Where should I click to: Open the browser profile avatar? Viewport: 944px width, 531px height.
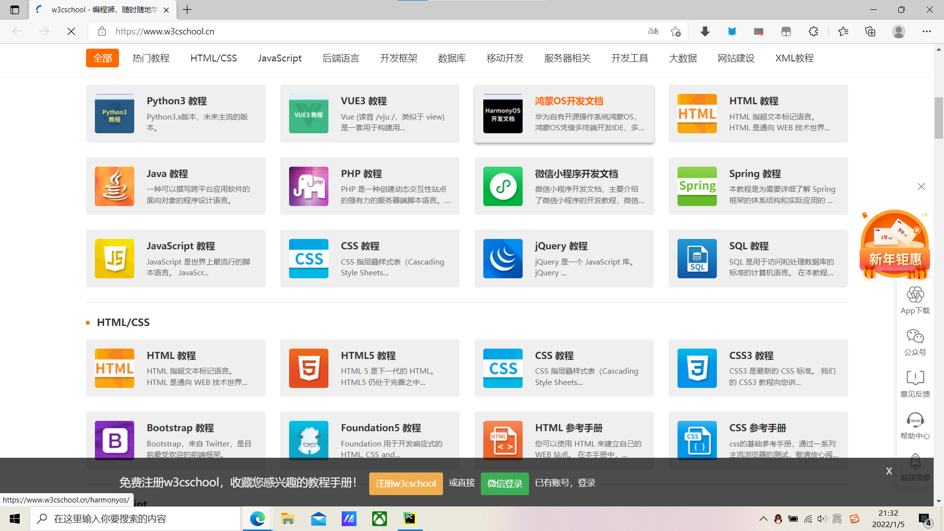tap(898, 31)
